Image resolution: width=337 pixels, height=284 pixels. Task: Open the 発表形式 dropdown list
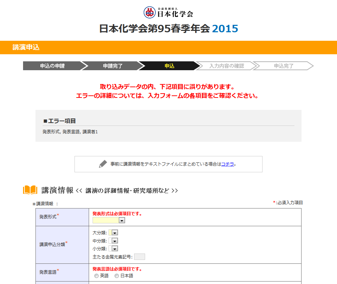point(122,221)
